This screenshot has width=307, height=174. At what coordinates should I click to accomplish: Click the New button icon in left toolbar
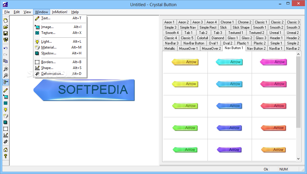(x=6, y=20)
